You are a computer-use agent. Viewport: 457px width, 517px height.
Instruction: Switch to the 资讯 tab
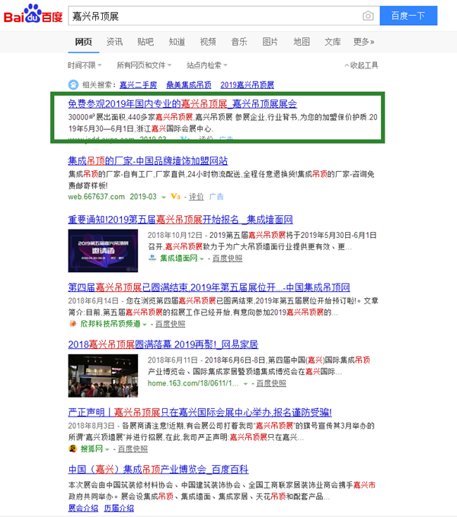point(114,42)
